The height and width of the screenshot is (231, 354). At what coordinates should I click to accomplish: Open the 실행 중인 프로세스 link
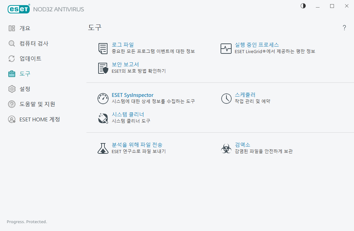coord(257,45)
